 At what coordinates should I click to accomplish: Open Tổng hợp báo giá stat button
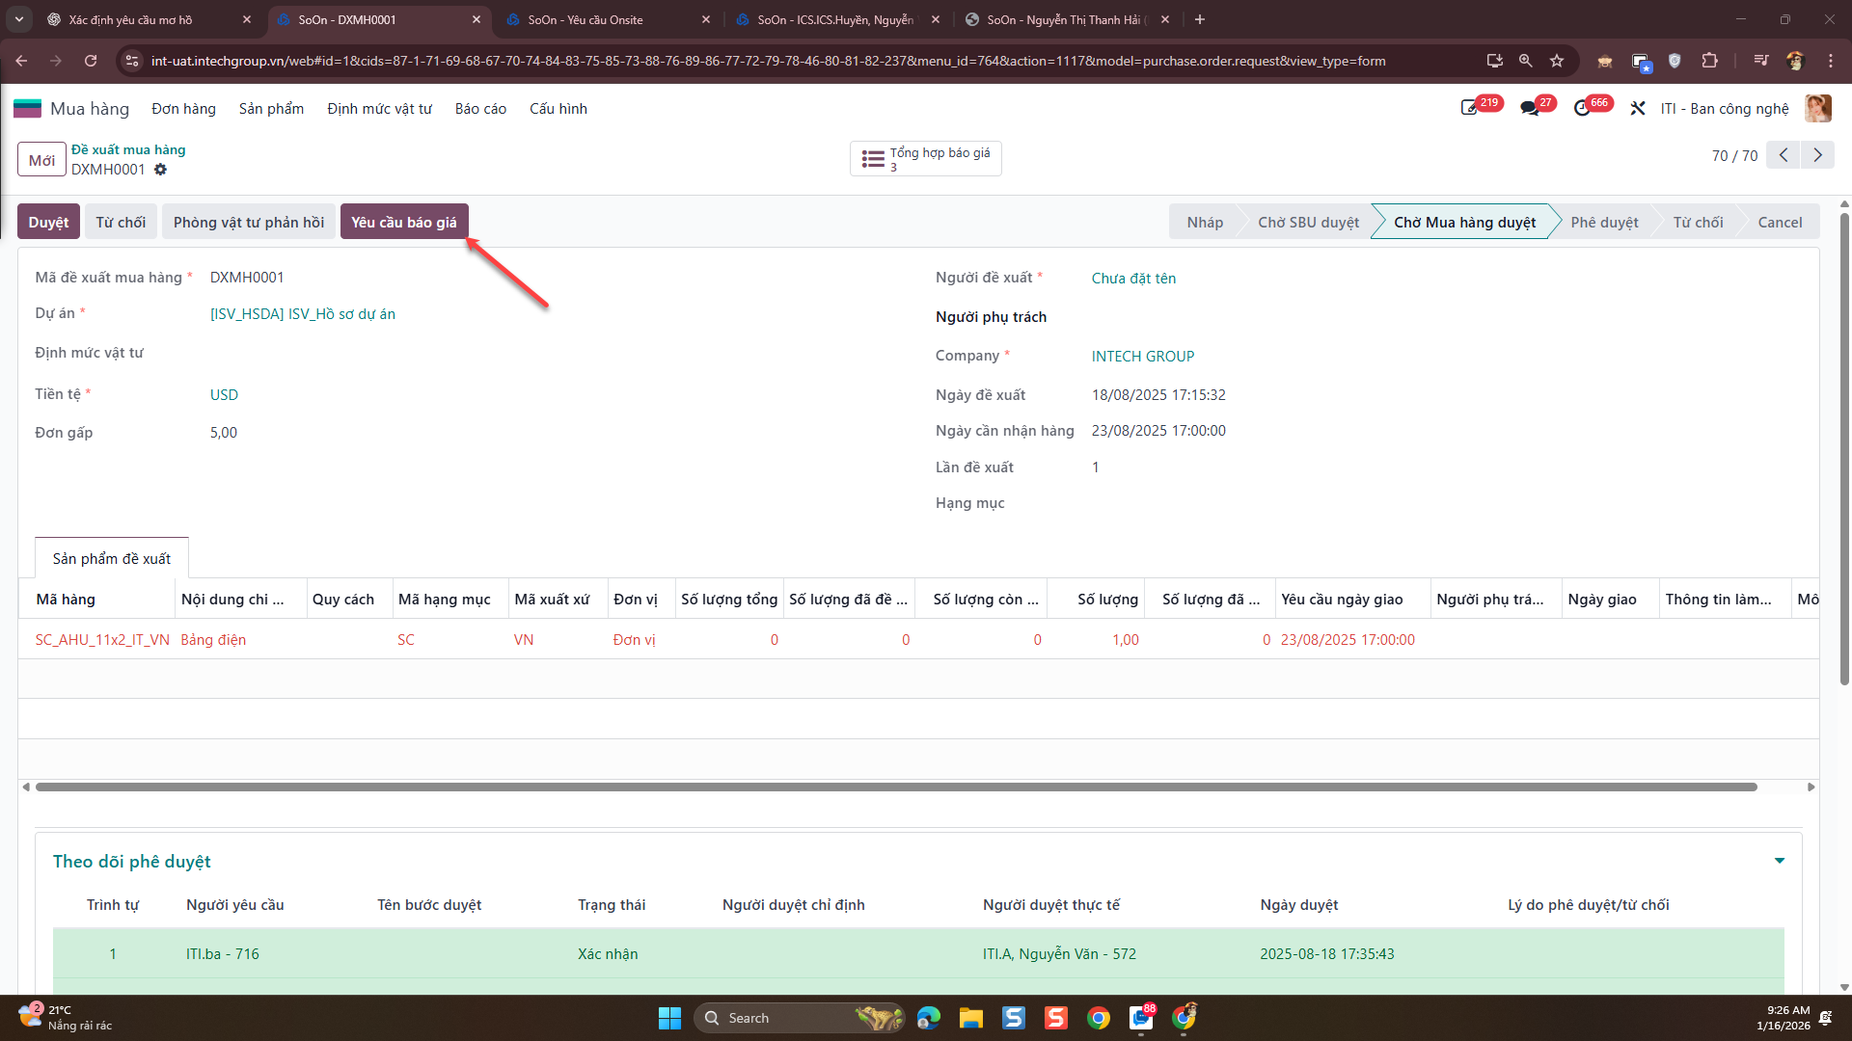tap(926, 159)
